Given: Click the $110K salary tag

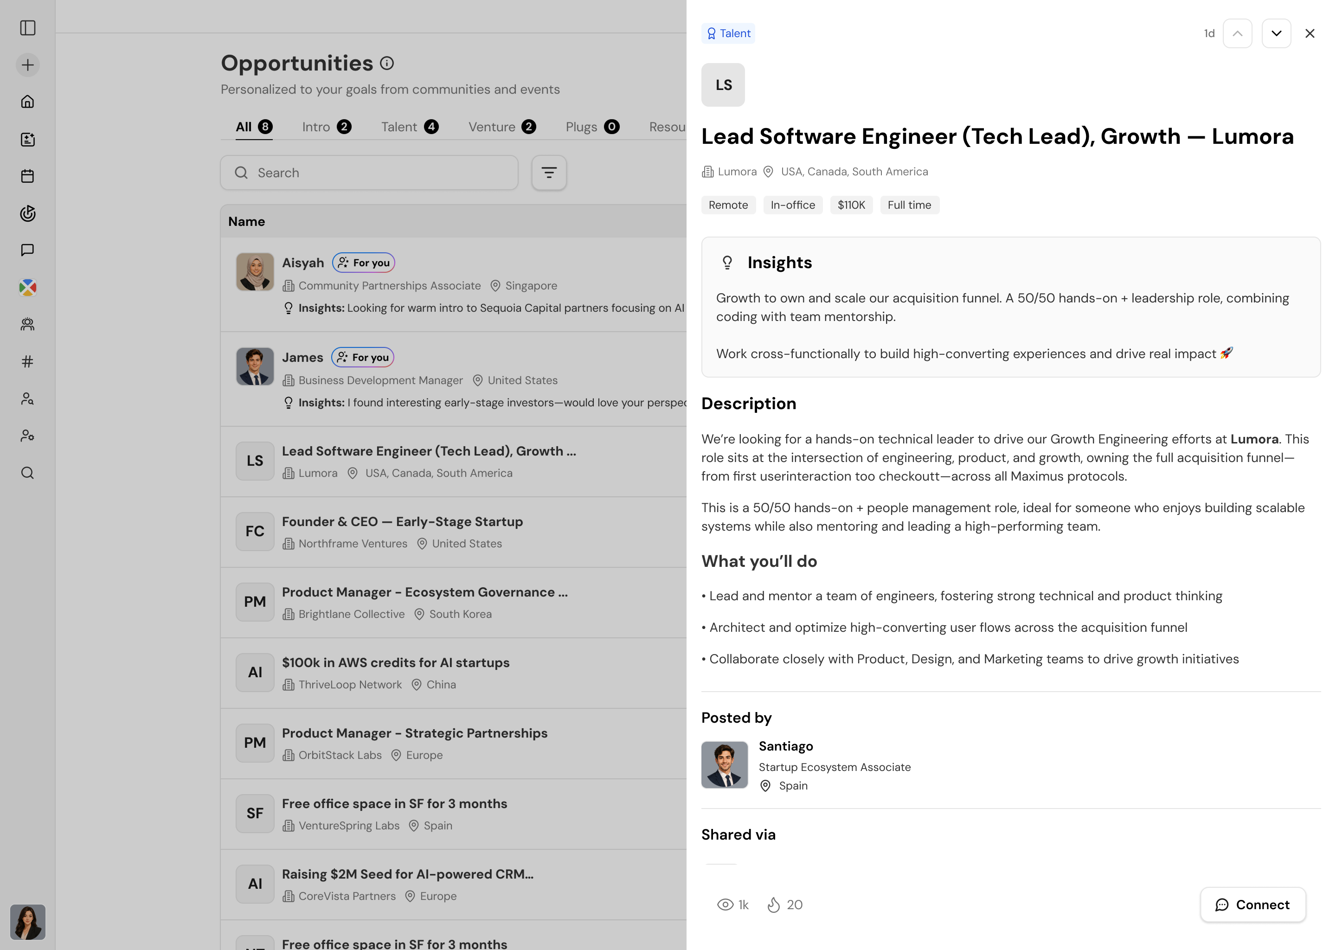Looking at the screenshot, I should pos(851,205).
